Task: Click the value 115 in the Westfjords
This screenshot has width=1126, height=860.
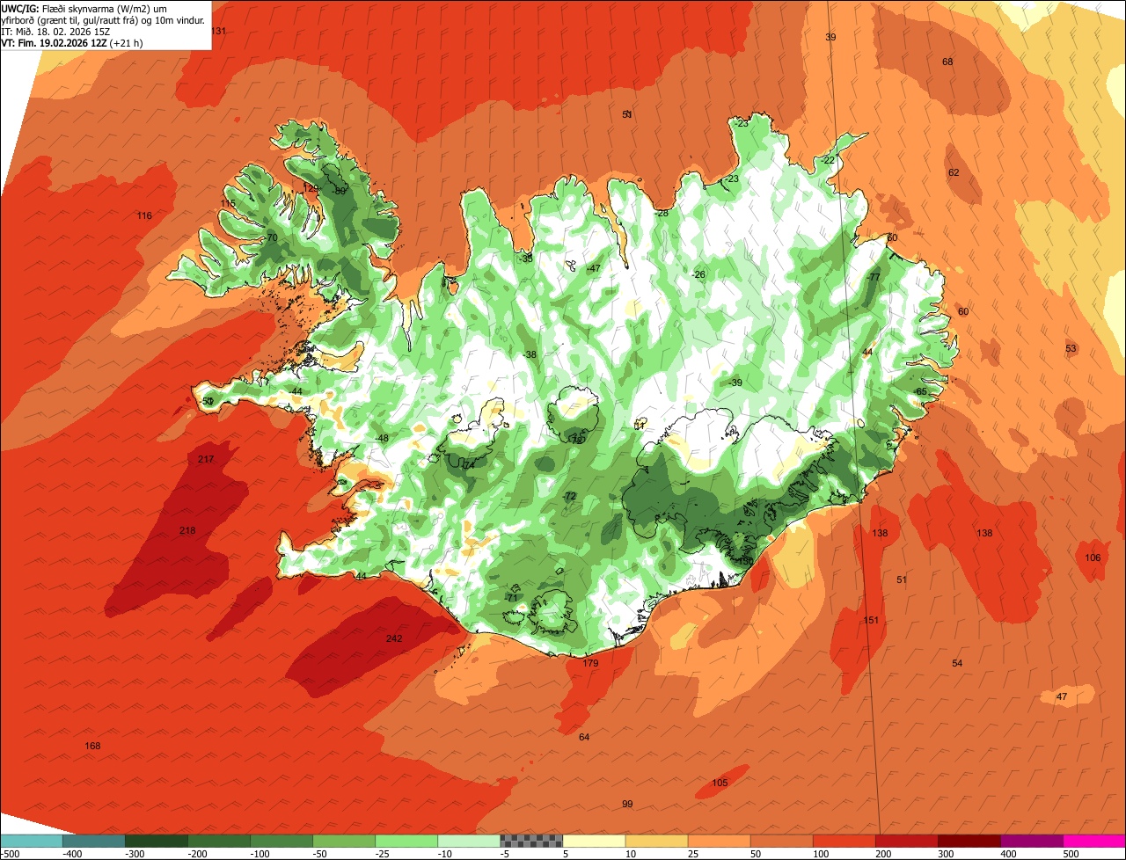Action: 228,203
